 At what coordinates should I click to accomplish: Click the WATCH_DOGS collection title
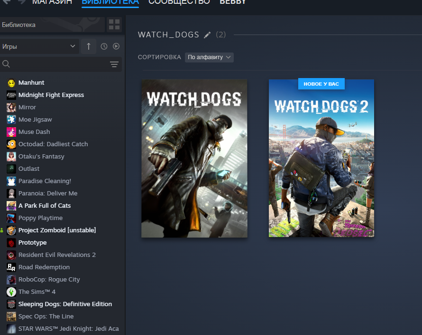[x=168, y=35]
